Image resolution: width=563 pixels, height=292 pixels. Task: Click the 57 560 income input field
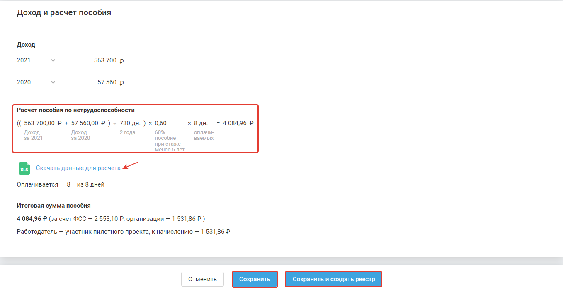89,82
